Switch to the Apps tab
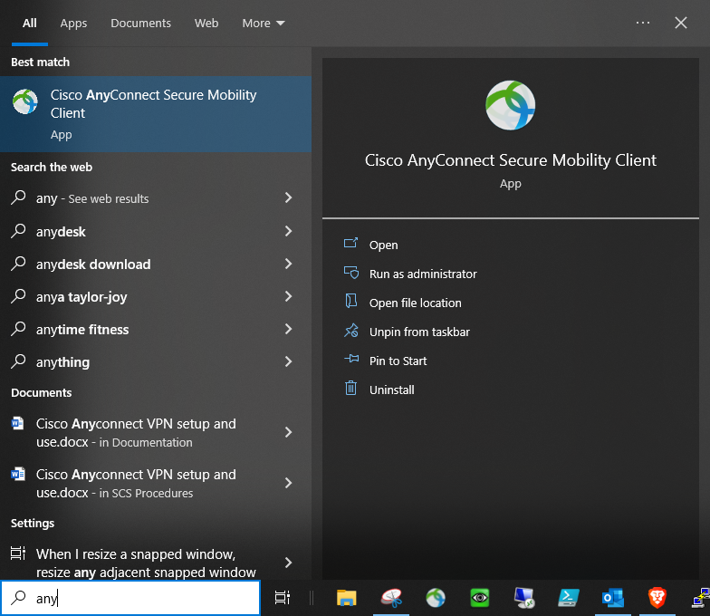710x616 pixels. point(73,24)
